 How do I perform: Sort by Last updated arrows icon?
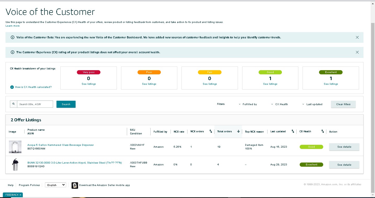point(293,131)
